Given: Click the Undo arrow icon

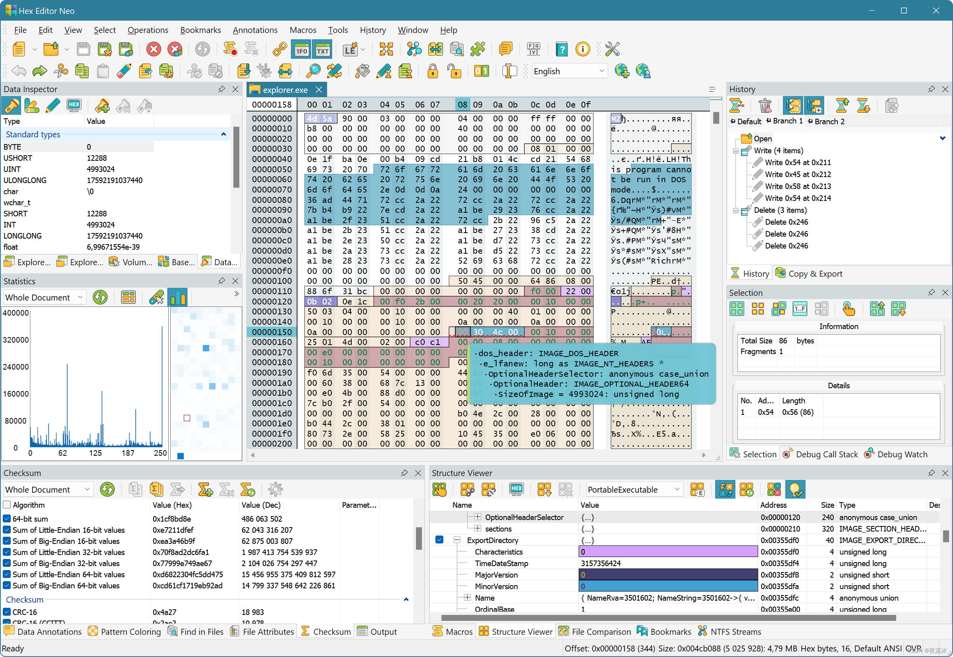Looking at the screenshot, I should pos(19,71).
